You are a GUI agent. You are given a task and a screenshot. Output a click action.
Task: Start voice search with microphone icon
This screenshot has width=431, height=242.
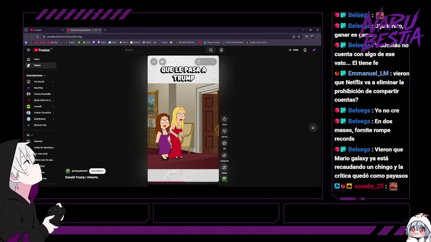[221, 50]
